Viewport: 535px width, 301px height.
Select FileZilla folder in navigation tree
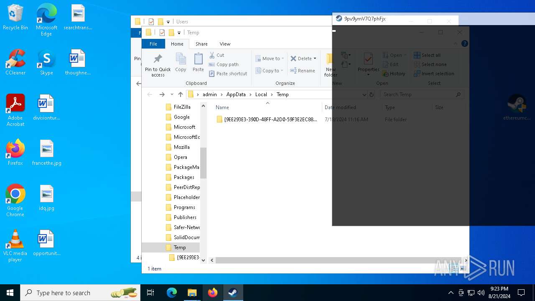coord(182,107)
